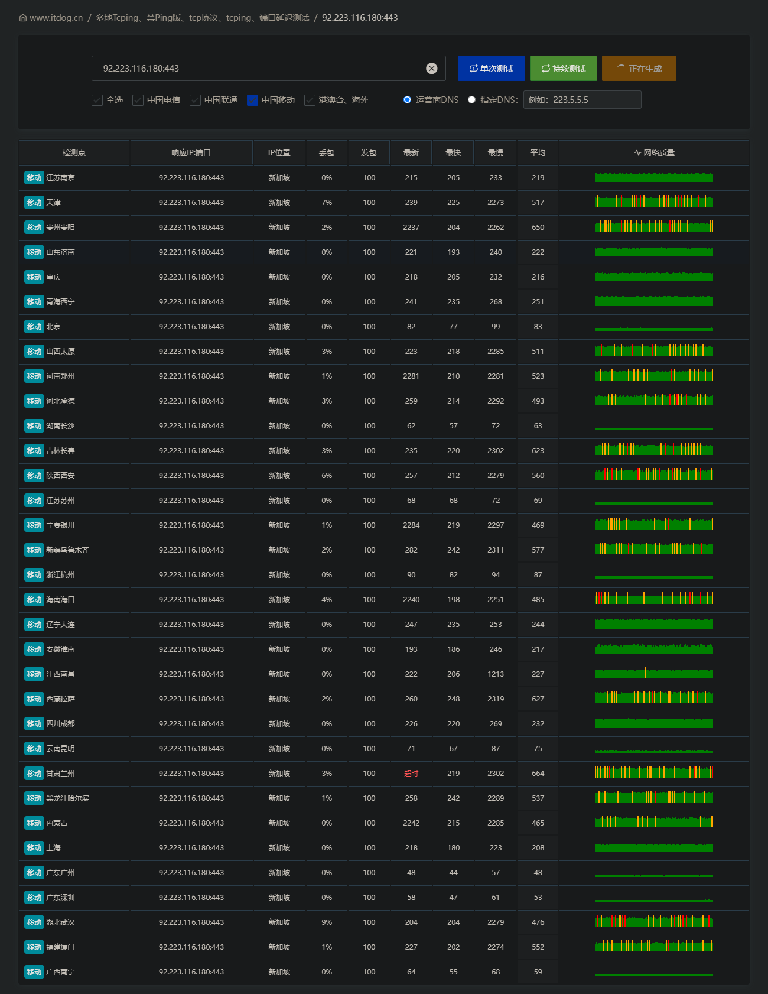Click the 单次测试 button
768x994 pixels.
point(492,69)
